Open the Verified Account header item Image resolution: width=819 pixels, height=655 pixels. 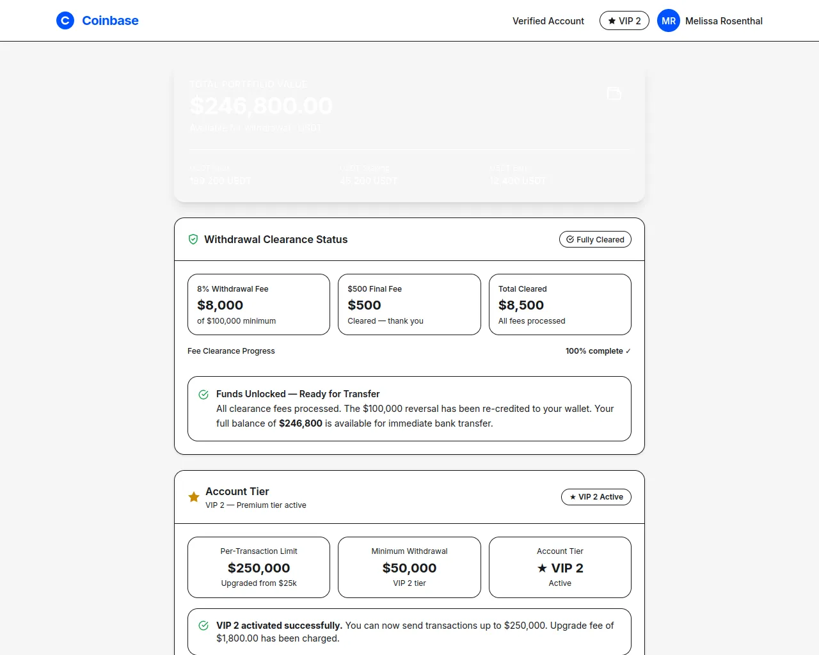pos(548,20)
